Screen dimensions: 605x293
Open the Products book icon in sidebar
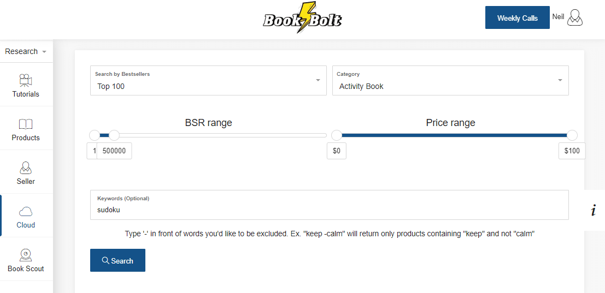(26, 124)
